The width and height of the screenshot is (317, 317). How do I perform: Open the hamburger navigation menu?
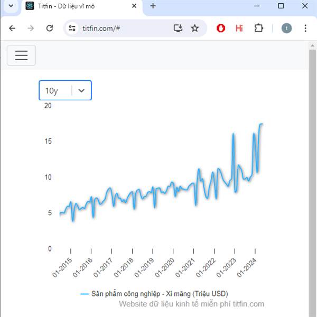(22, 55)
